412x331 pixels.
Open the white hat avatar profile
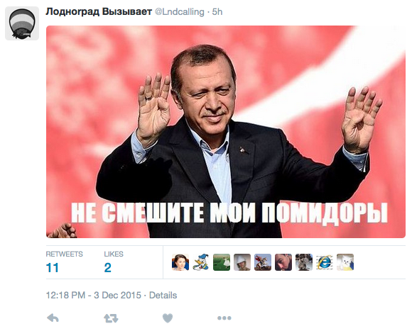pyautogui.click(x=242, y=262)
